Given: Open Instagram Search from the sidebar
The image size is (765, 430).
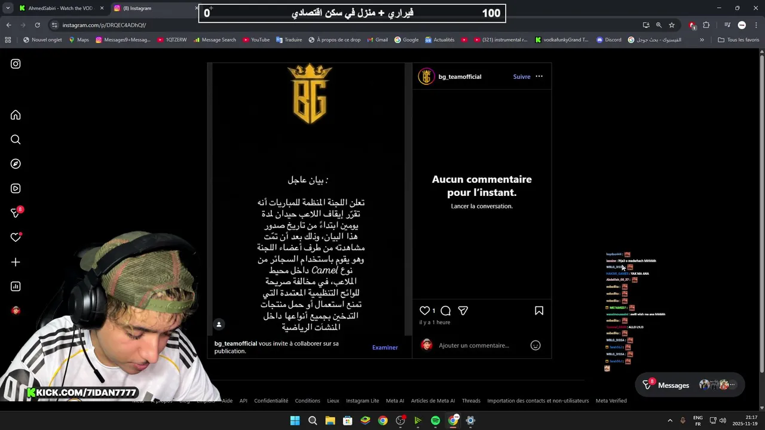Looking at the screenshot, I should [16, 139].
